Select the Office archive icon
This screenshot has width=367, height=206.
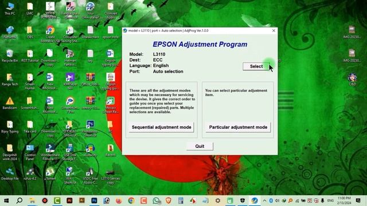(x=90, y=80)
